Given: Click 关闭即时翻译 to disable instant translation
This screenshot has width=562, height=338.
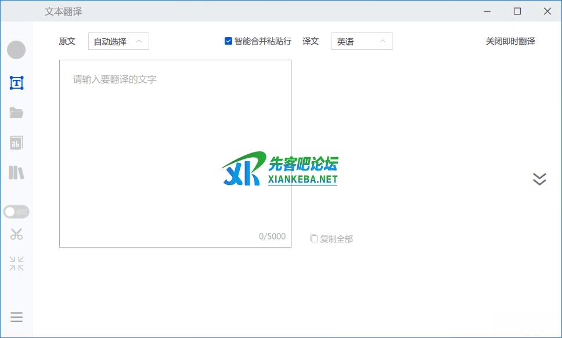Looking at the screenshot, I should 510,41.
